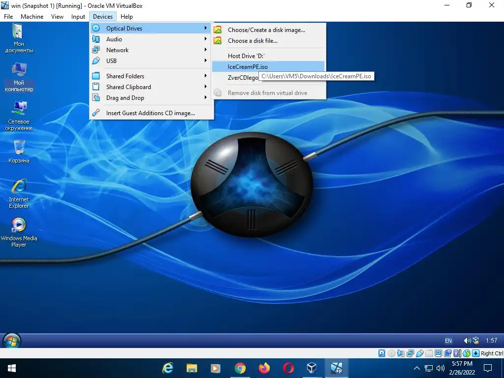Open Google Chrome from host taskbar
The width and height of the screenshot is (504, 378).
coord(240,368)
